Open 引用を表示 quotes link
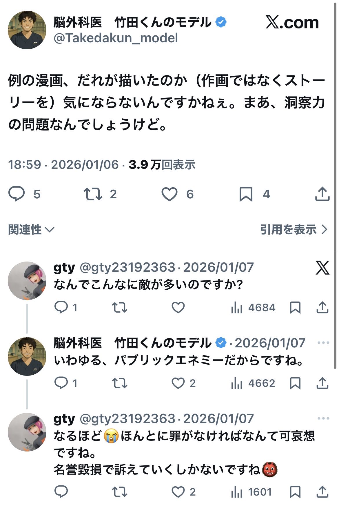Image resolution: width=339 pixels, height=506 pixels. [x=294, y=230]
